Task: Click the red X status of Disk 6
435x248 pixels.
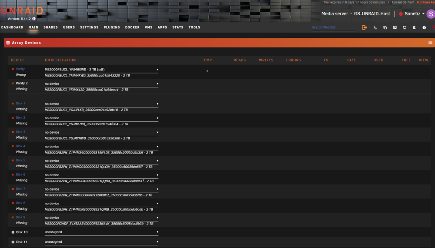Action: (x=13, y=175)
